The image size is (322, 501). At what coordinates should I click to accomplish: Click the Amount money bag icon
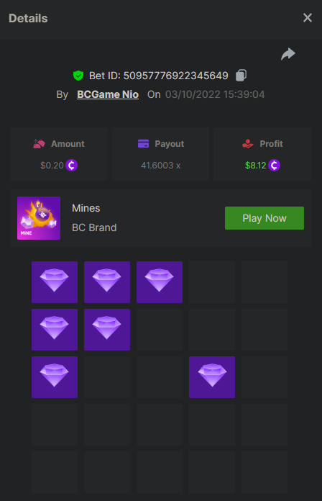(39, 144)
